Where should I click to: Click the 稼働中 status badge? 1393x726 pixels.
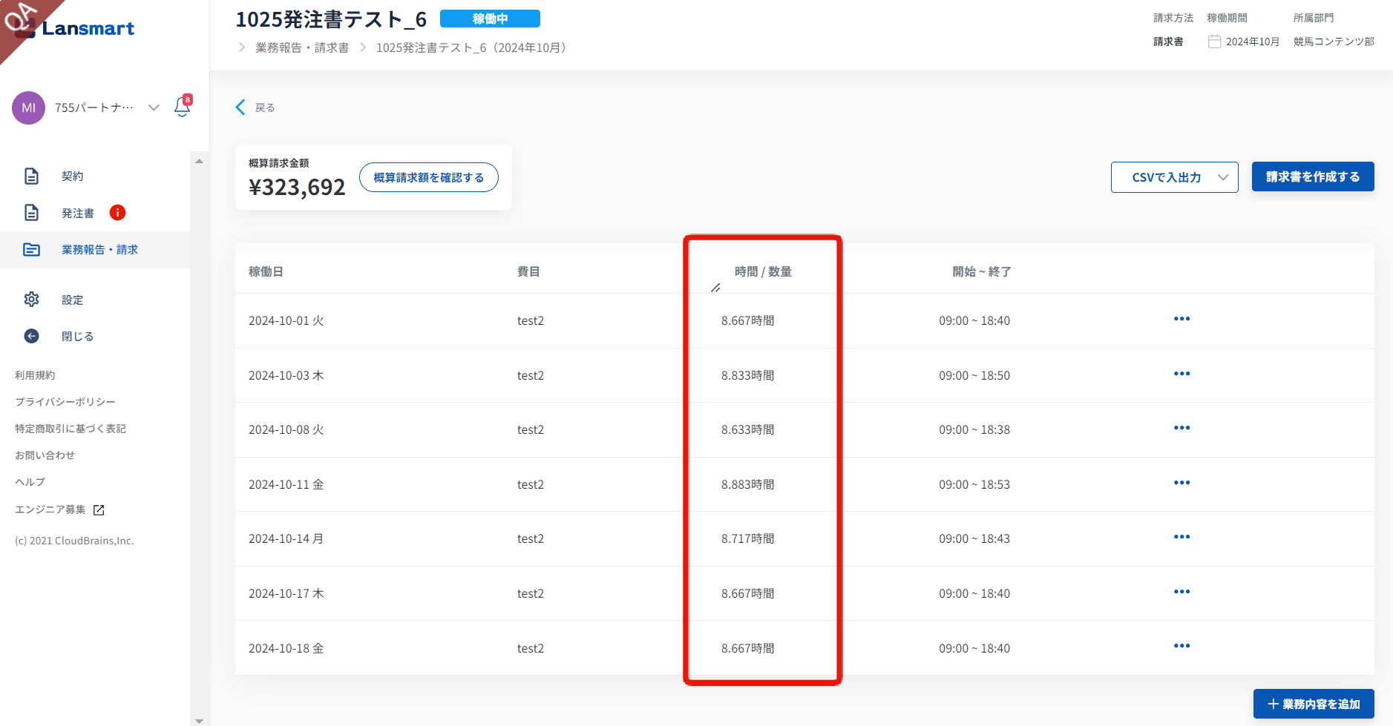pos(490,19)
